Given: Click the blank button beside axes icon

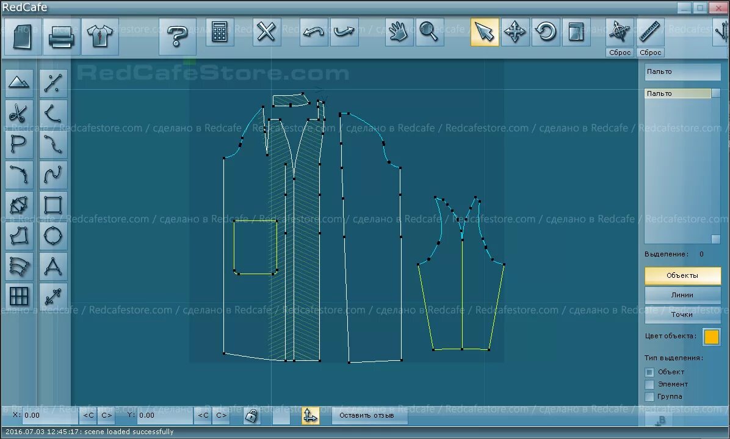Looking at the screenshot, I should click(x=281, y=415).
